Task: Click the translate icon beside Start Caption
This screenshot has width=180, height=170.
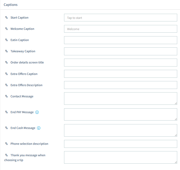Action: 7,18
